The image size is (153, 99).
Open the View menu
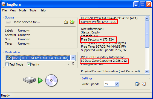coord(13,10)
